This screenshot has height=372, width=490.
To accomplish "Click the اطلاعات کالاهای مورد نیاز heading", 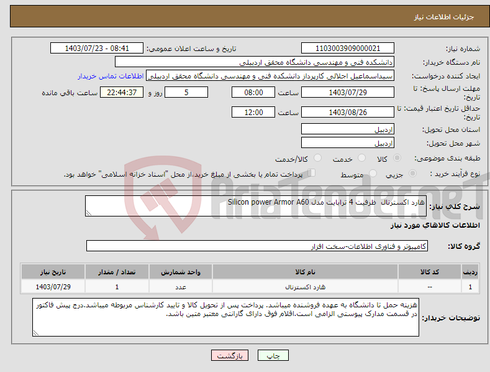I will [435, 225].
